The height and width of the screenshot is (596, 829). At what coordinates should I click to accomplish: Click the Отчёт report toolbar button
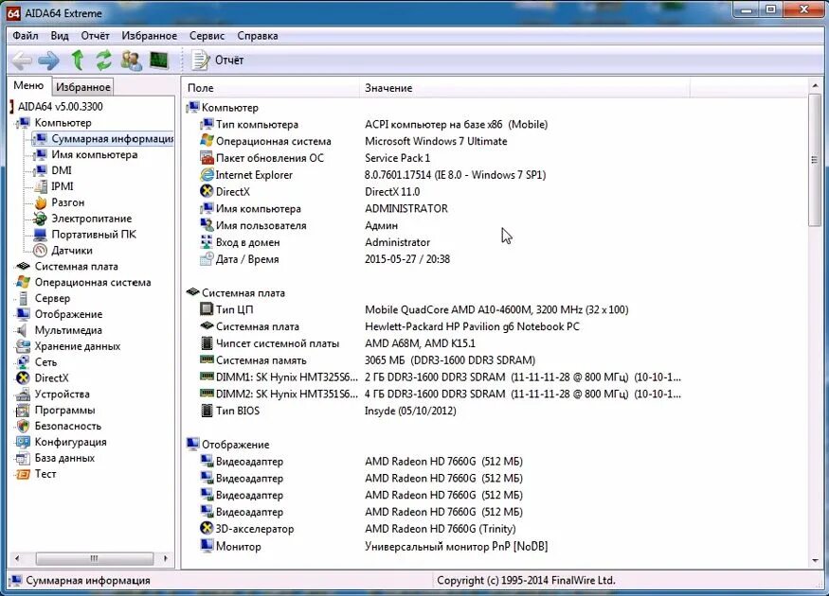click(217, 61)
